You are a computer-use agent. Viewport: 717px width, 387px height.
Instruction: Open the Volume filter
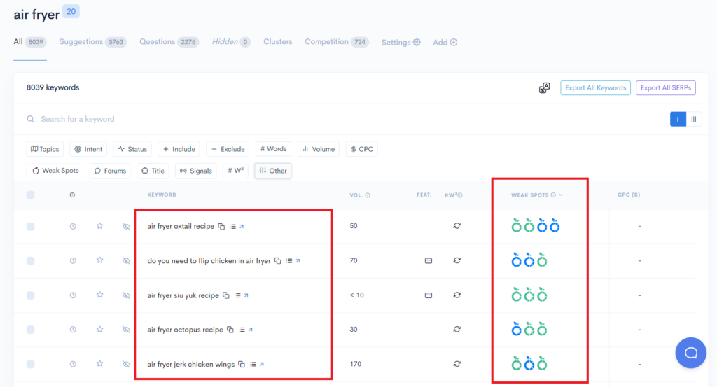pos(319,149)
